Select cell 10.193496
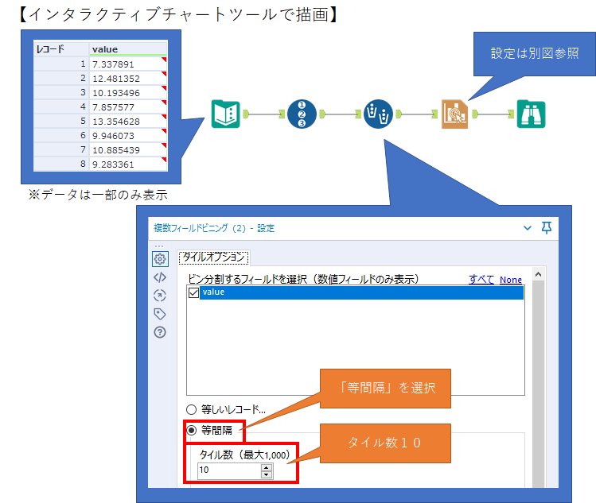Viewport: 596px width, 503px height. pos(128,93)
